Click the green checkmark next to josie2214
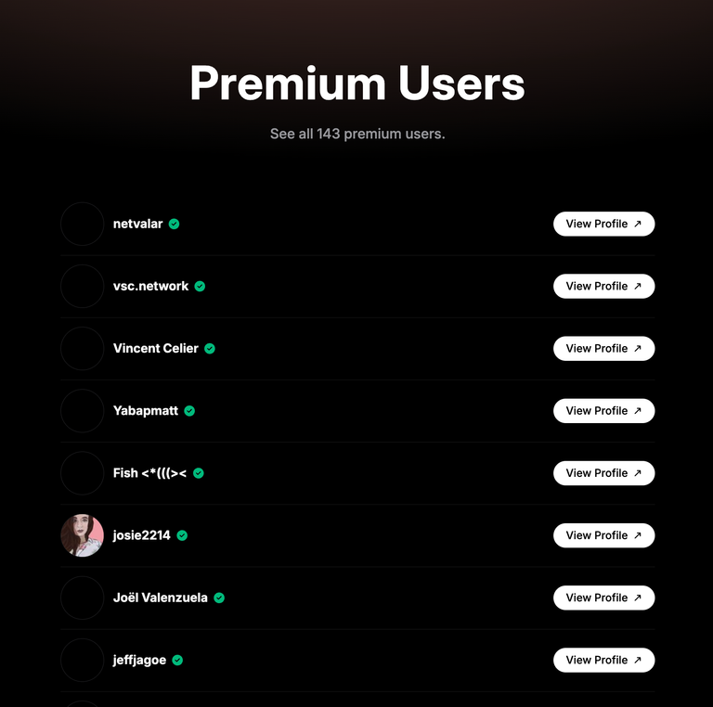This screenshot has height=707, width=713. [x=182, y=535]
